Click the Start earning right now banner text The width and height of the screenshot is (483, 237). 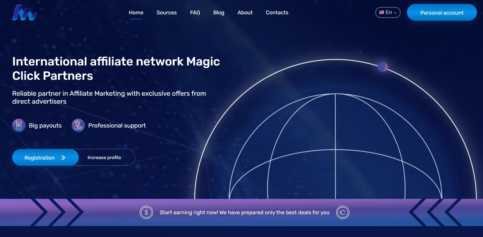coord(245,212)
